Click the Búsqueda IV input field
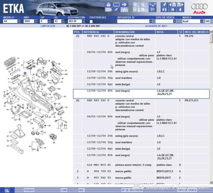This screenshot has width=213, height=193. click(x=133, y=21)
